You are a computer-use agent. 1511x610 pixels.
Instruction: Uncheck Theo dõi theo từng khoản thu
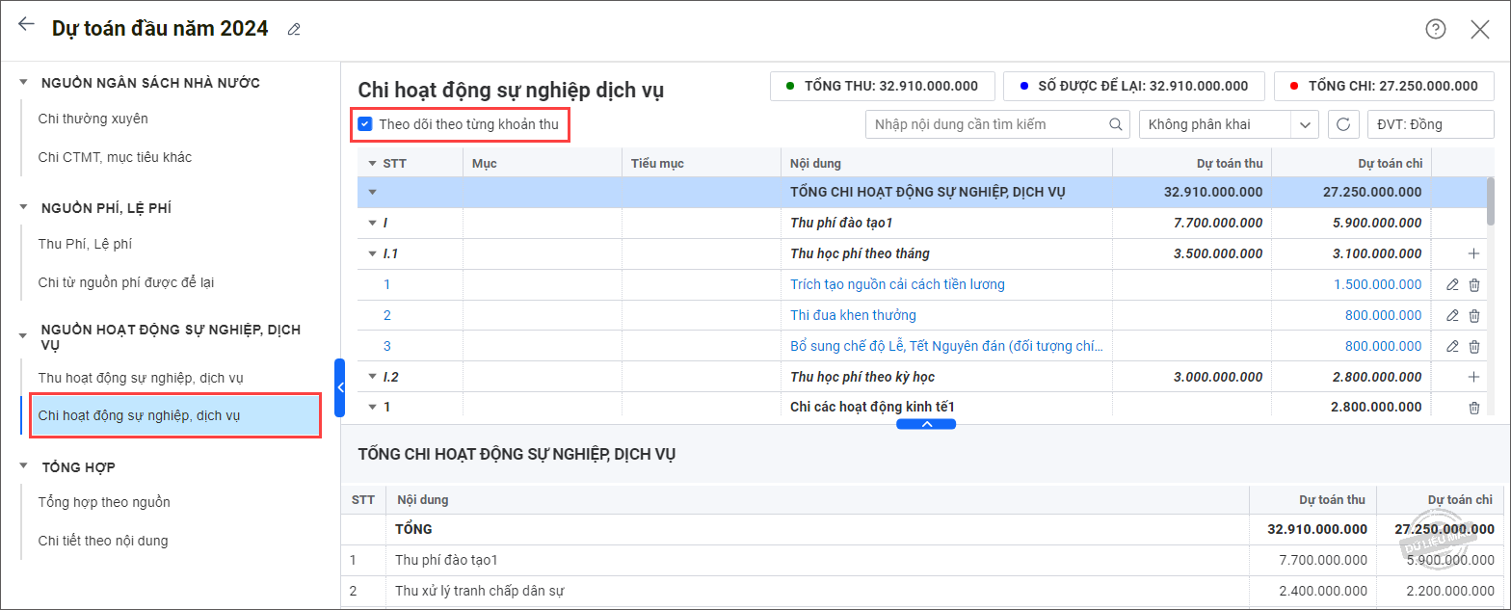click(x=365, y=124)
